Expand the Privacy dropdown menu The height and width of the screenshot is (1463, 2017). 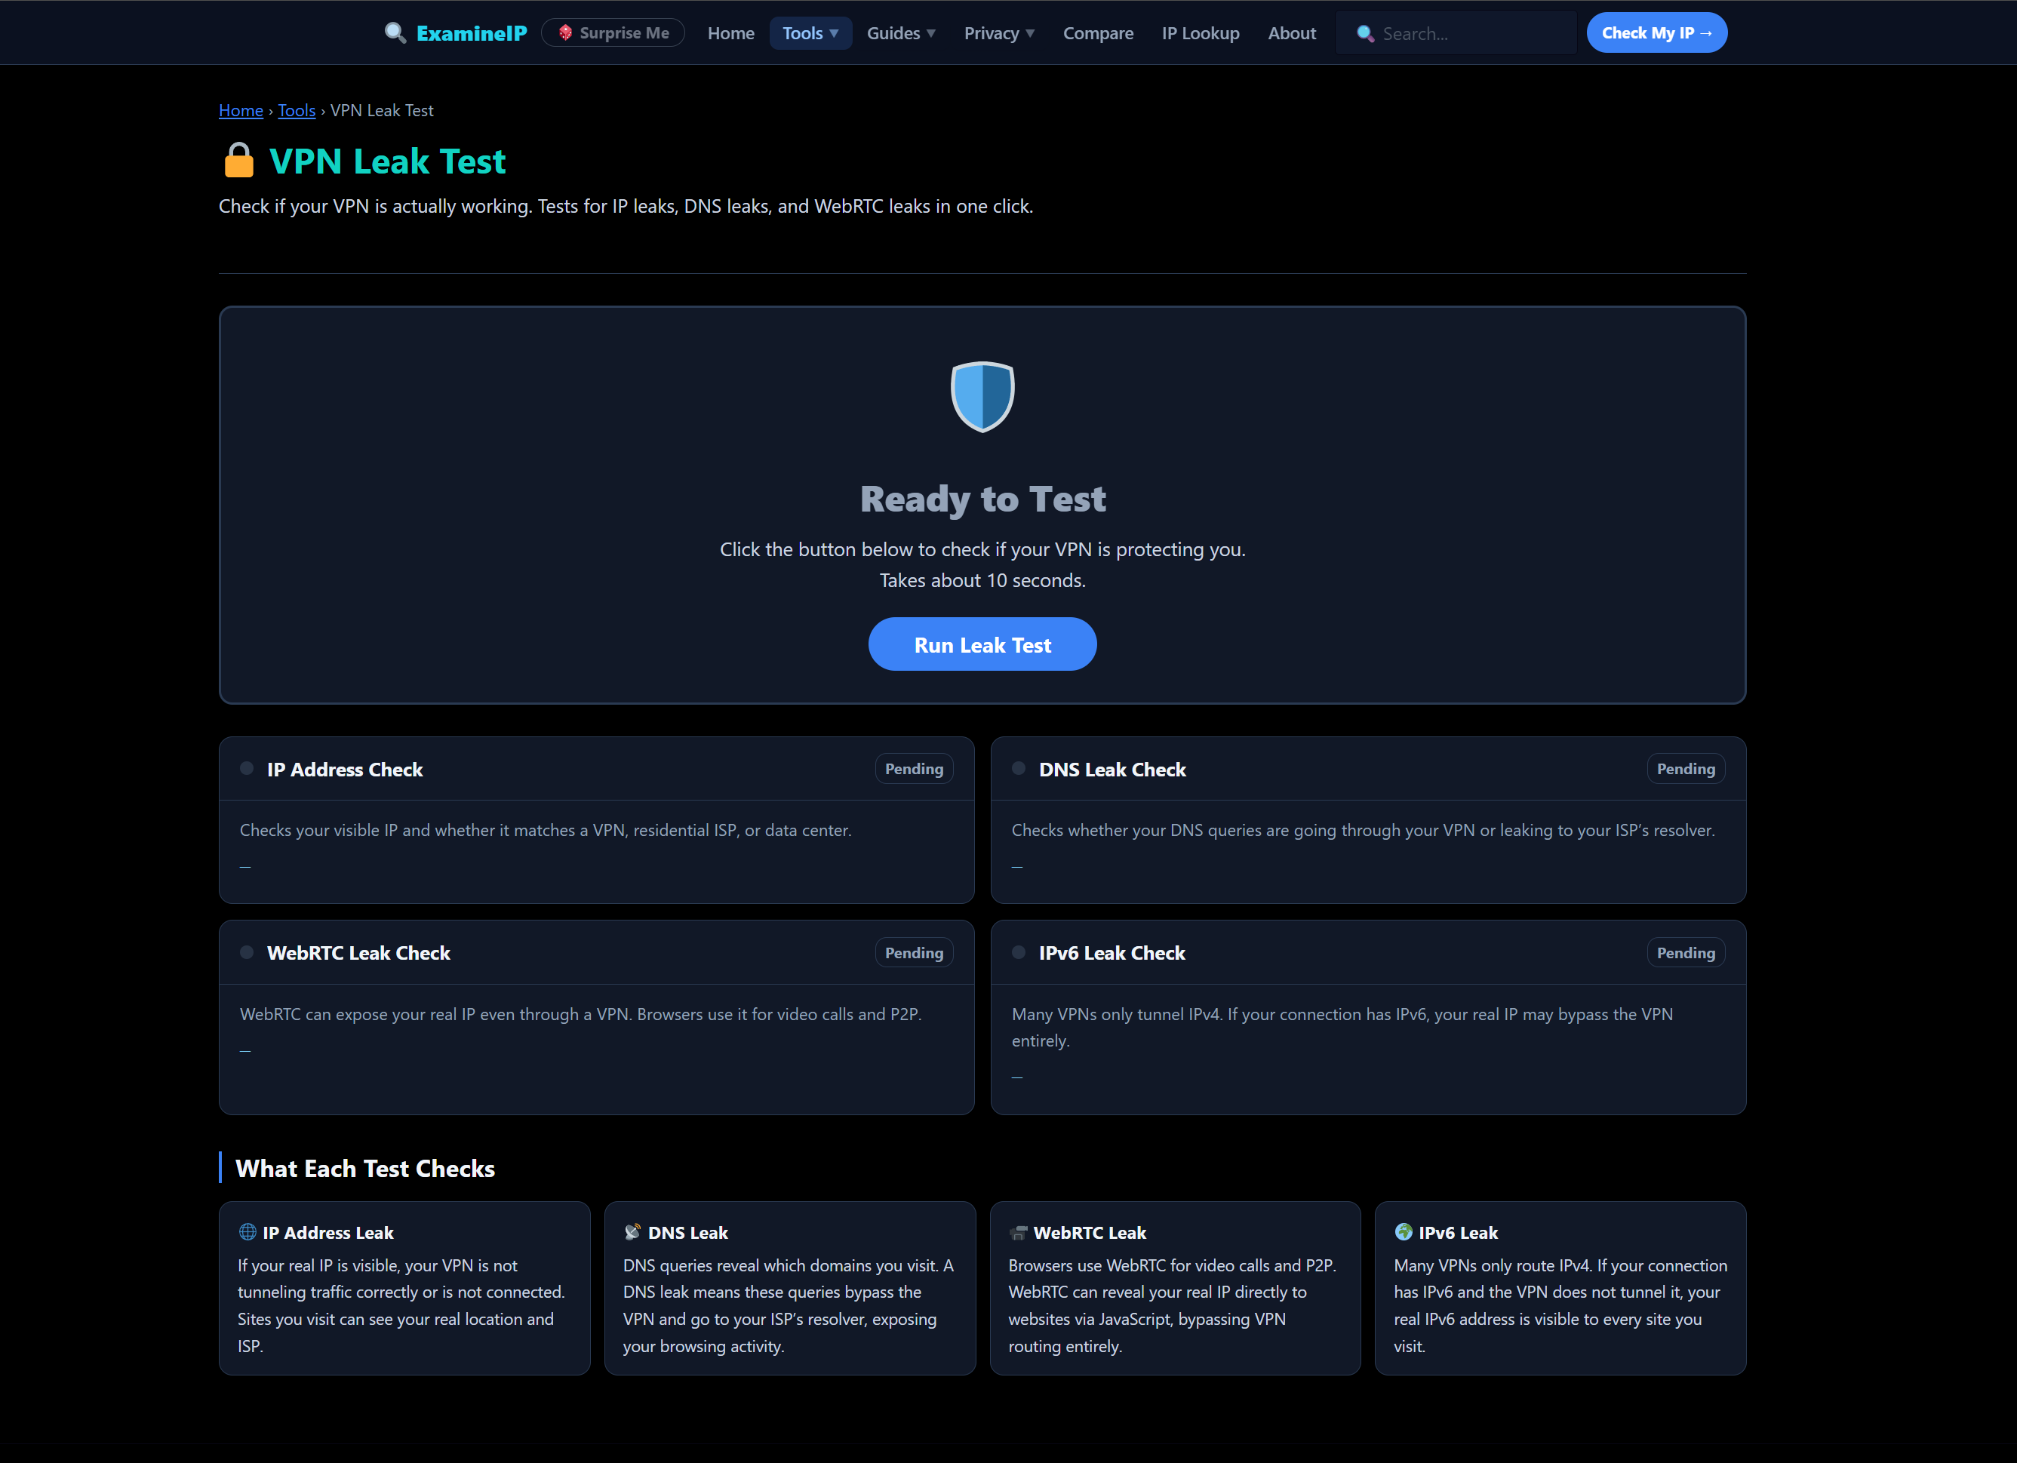999,33
